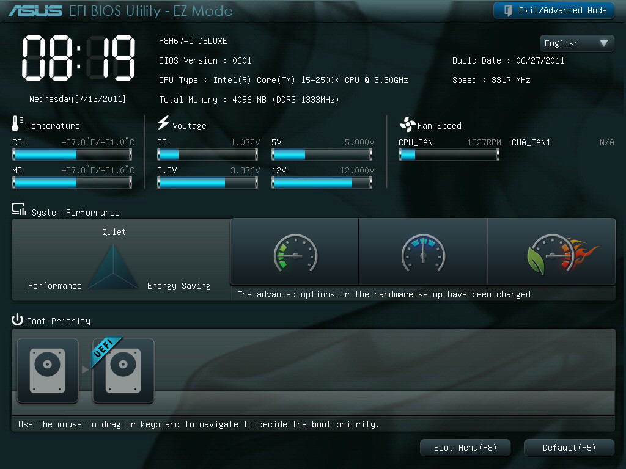This screenshot has height=469, width=626.
Task: Click the 12V voltage bar
Action: click(322, 183)
